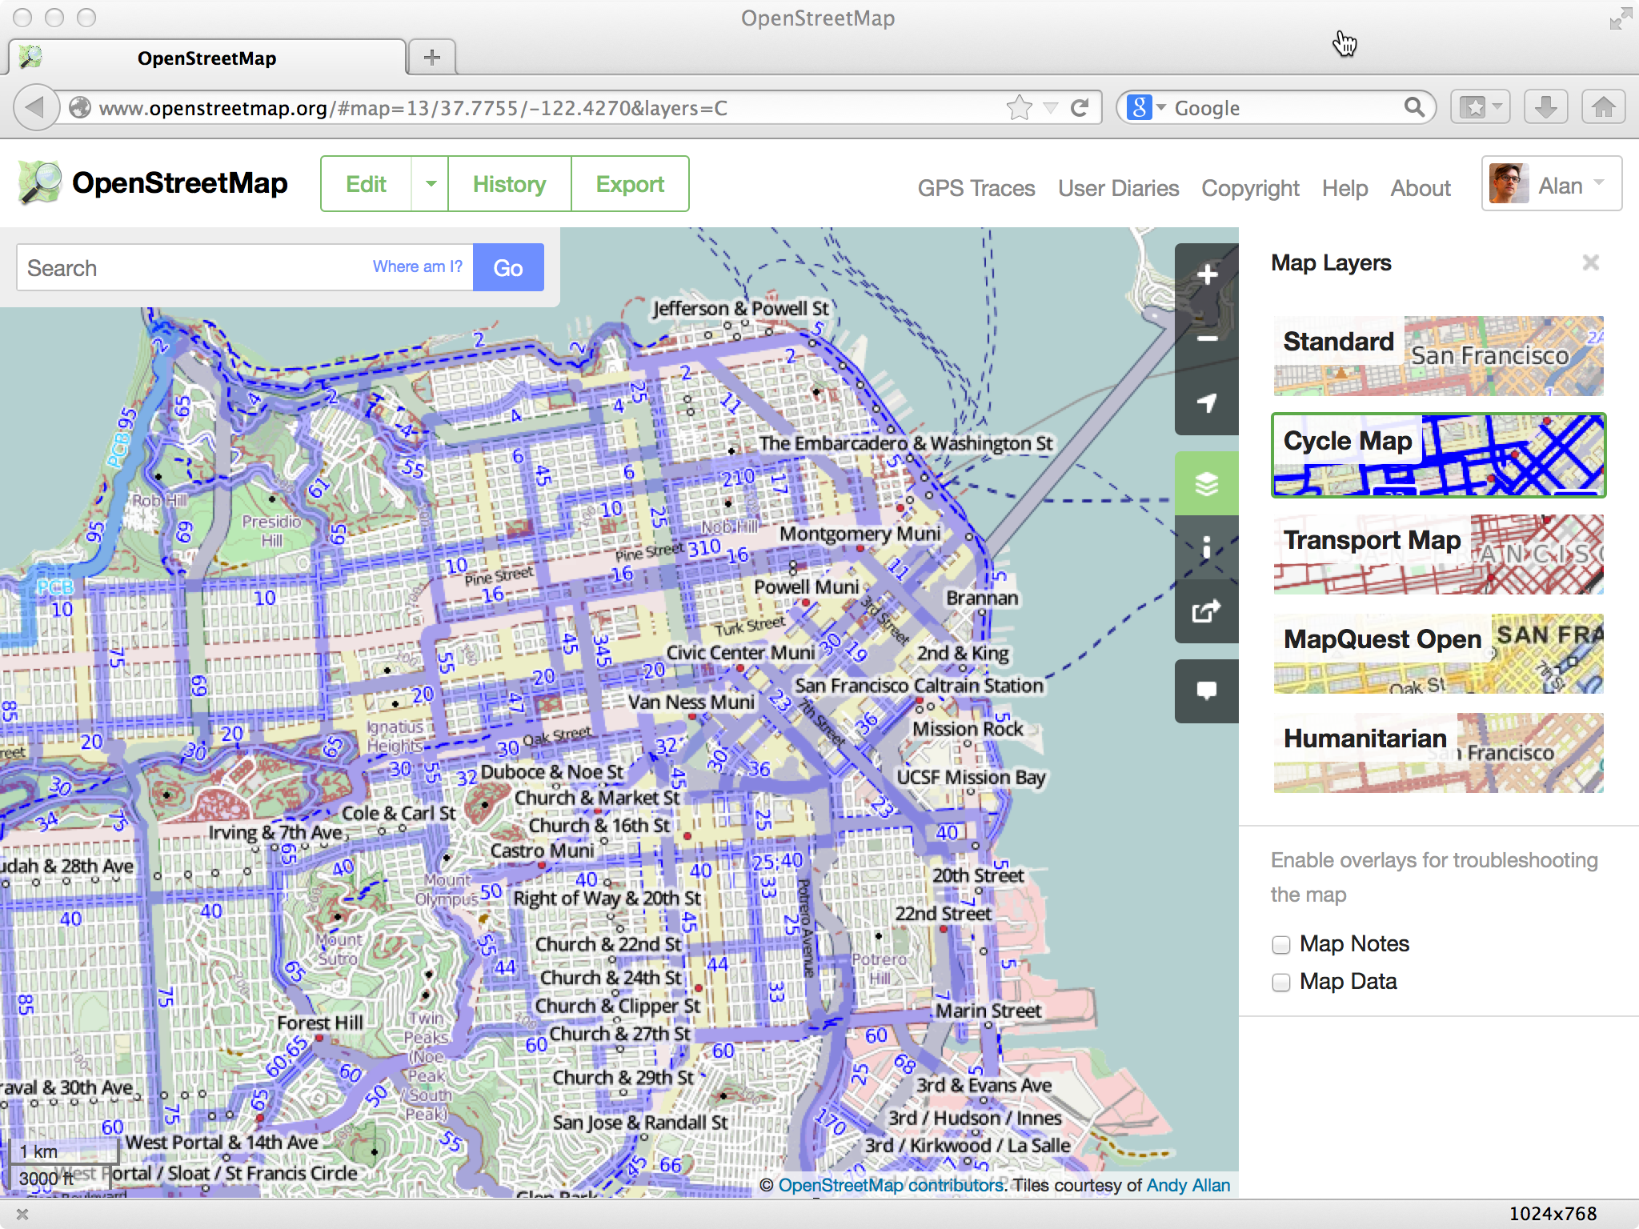
Task: Select the Transport Map layer
Action: coord(1438,554)
